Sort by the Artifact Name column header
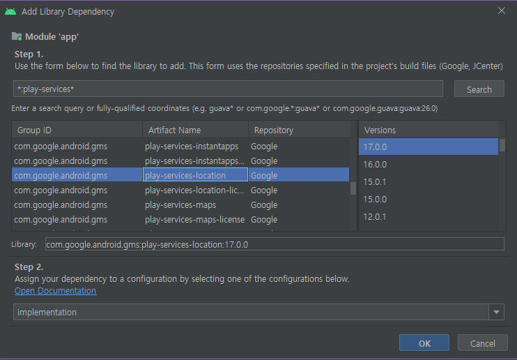517x360 pixels. pyautogui.click(x=196, y=130)
